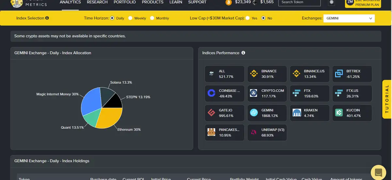Select Monthly time horizon
The height and width of the screenshot is (180, 392).
point(152,18)
